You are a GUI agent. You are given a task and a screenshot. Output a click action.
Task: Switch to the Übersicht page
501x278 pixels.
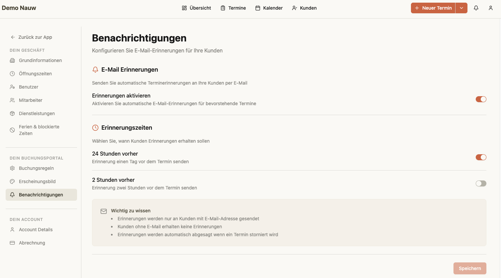tap(196, 8)
